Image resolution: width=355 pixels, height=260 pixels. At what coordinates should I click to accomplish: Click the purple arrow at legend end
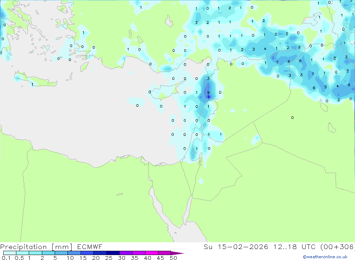[x=177, y=253]
